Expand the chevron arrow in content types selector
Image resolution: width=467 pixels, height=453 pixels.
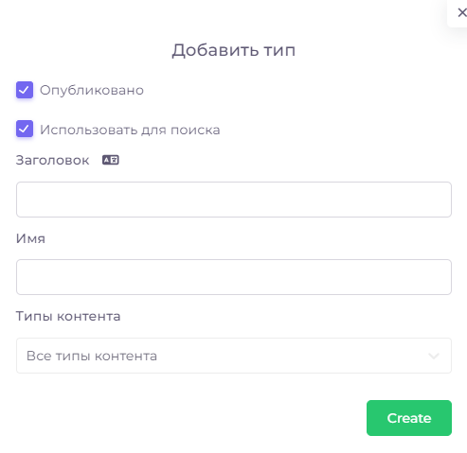(434, 356)
